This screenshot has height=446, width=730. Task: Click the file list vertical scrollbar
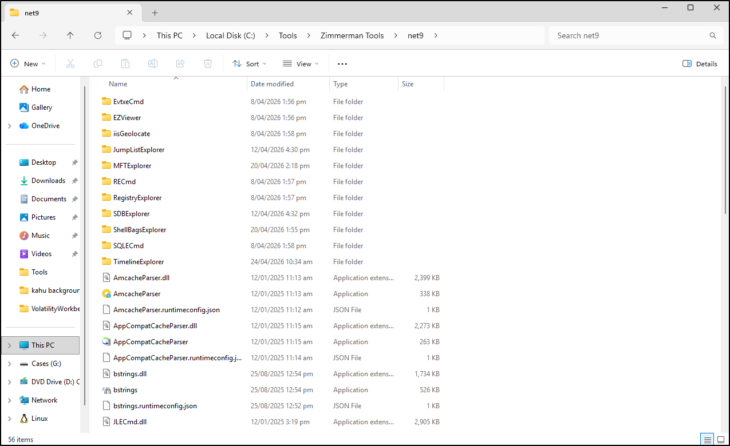726,149
